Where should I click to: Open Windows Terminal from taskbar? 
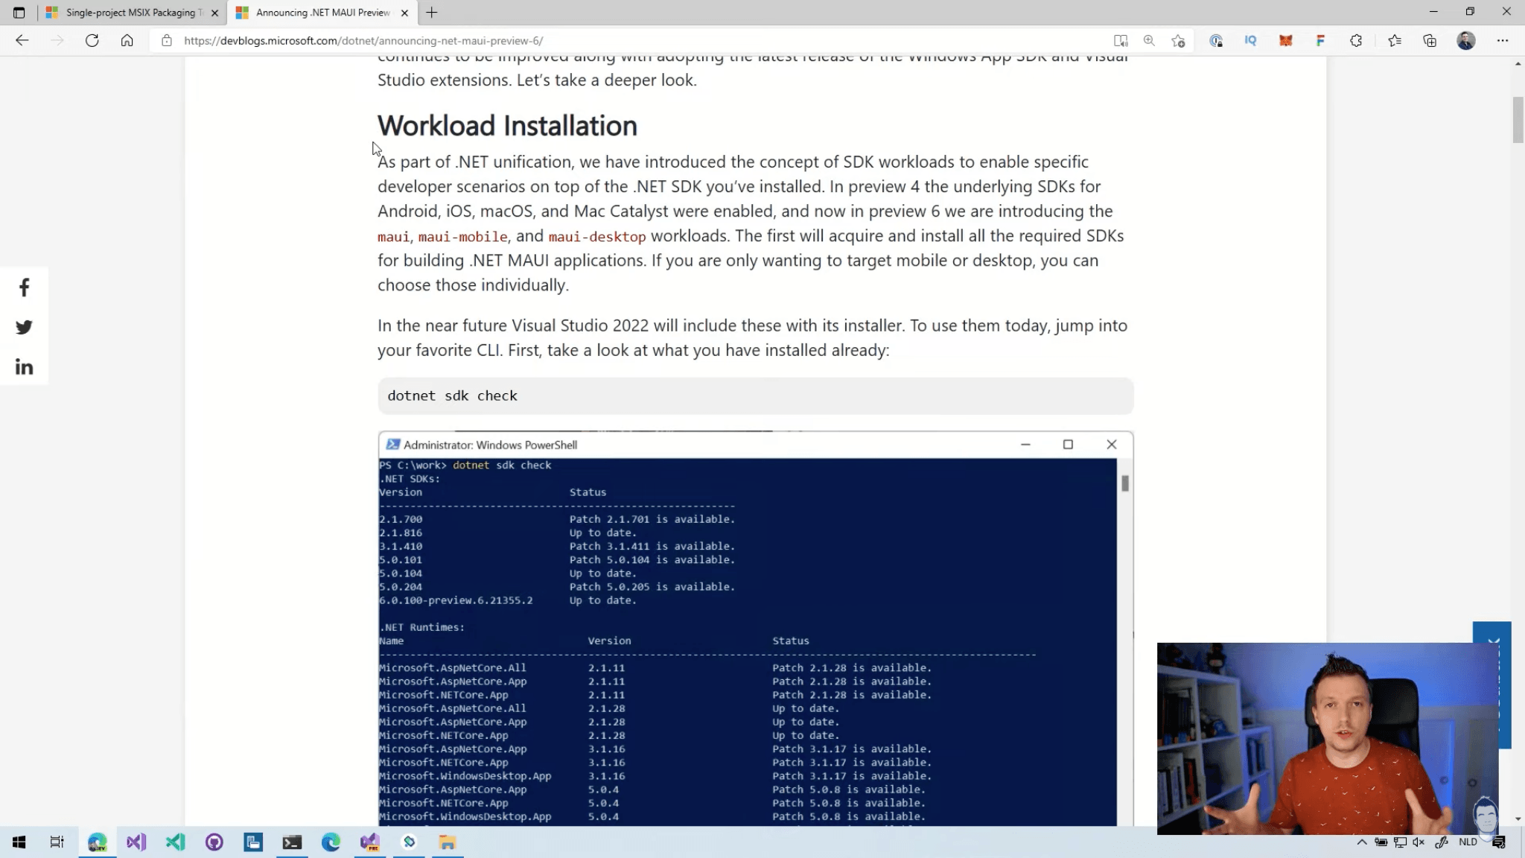tap(292, 842)
